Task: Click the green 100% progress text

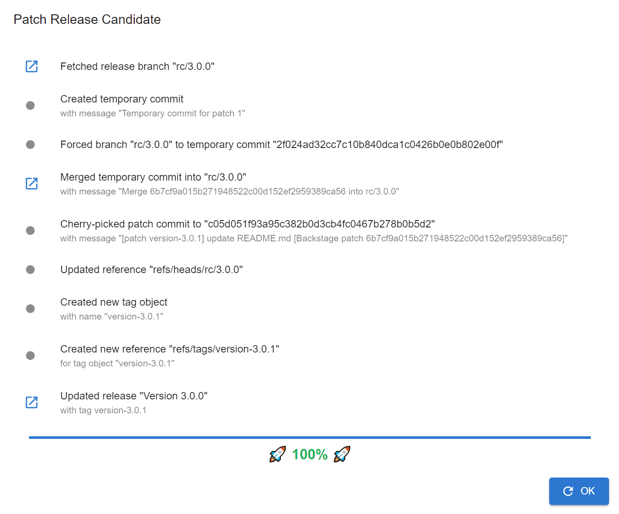Action: click(309, 455)
